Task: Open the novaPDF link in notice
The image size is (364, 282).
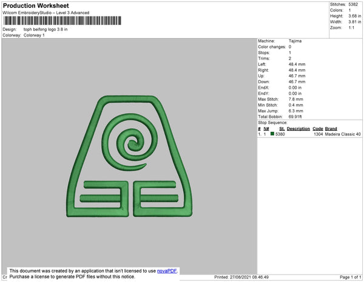Action: 167,271
